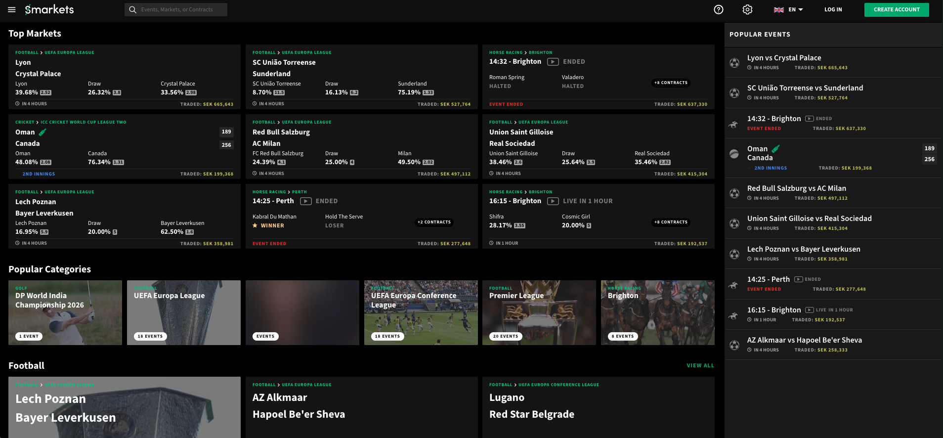The width and height of the screenshot is (943, 438).
Task: Expand +8 contracts on 14:32 Brighton
Action: (x=671, y=83)
